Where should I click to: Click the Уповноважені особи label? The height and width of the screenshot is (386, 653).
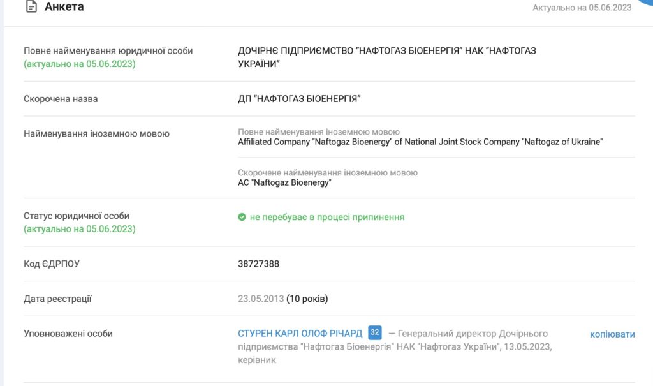tap(68, 334)
